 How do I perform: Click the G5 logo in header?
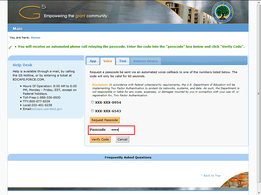tap(33, 12)
